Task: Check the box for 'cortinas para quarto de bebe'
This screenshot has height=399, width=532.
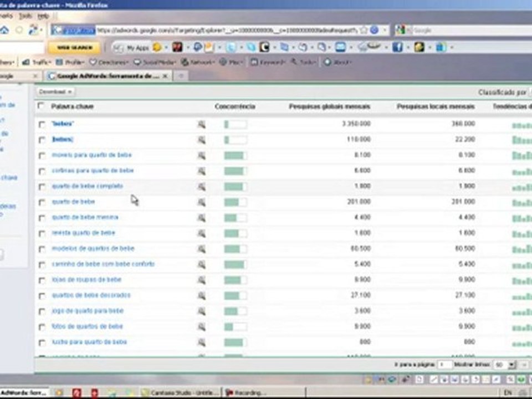Action: (42, 171)
